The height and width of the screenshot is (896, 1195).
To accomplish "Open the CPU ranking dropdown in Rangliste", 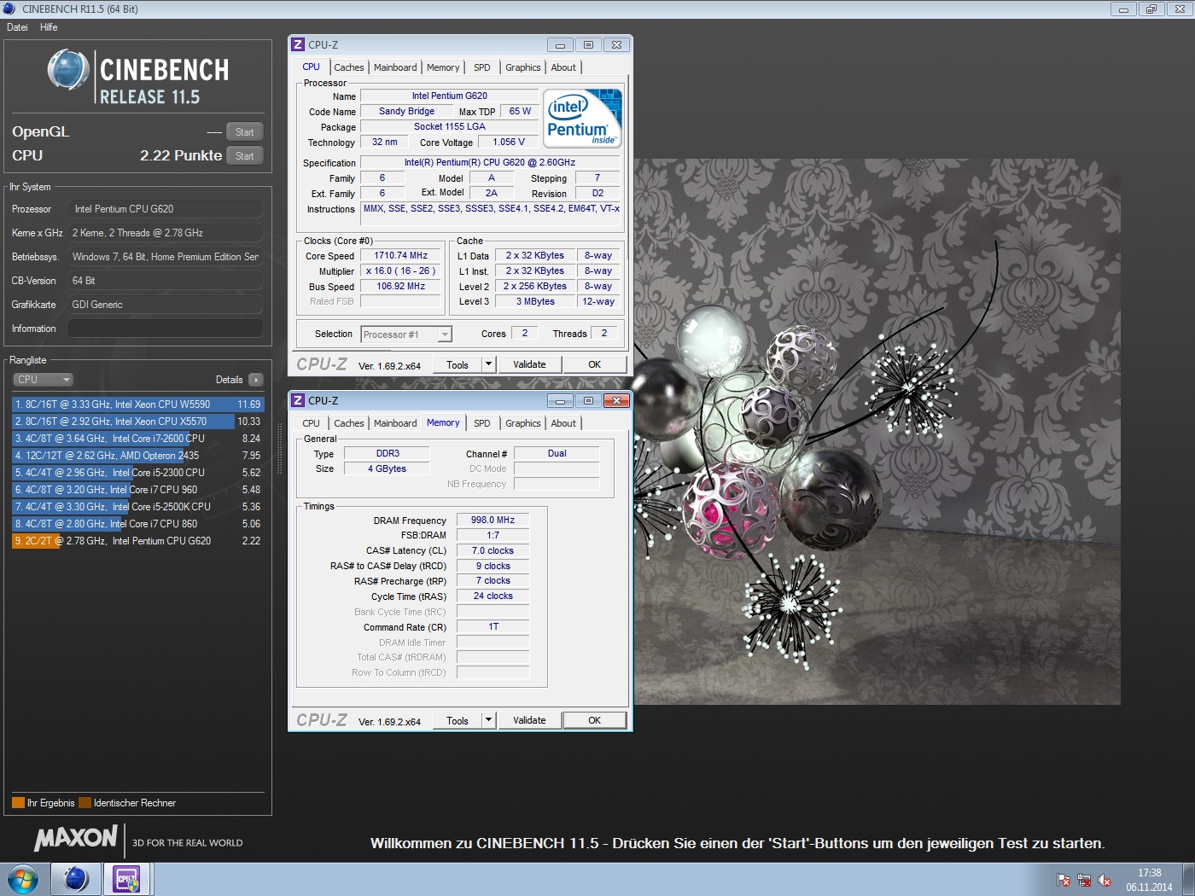I will 43,380.
